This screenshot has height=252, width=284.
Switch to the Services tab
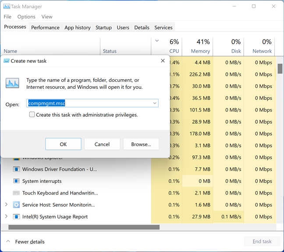pyautogui.click(x=163, y=28)
